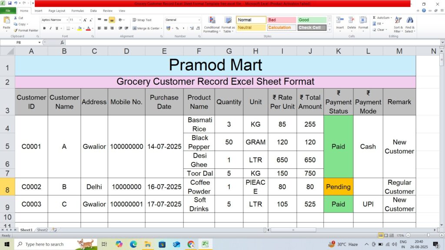Toggle Italic formatting
445x250 pixels.
(x=50, y=28)
